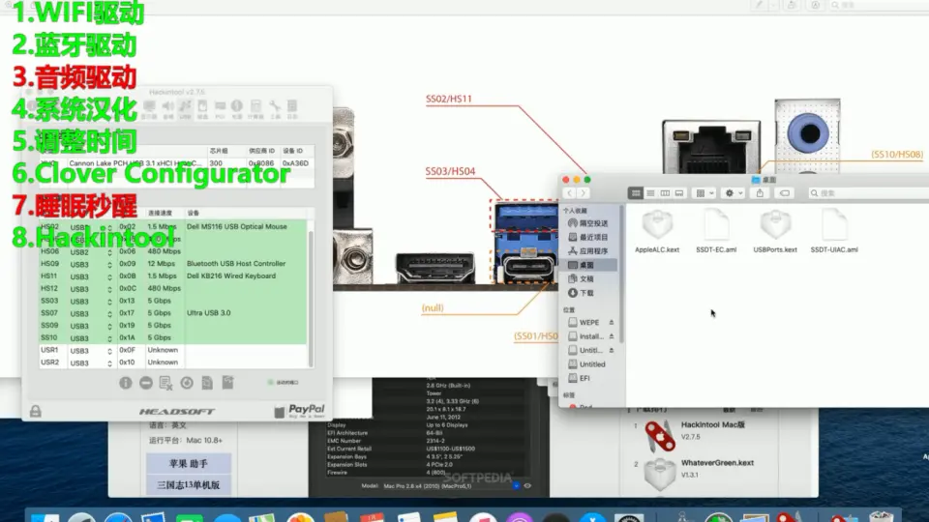Open connector type dropdown for USR1 row
The width and height of the screenshot is (929, 522).
pyautogui.click(x=109, y=351)
